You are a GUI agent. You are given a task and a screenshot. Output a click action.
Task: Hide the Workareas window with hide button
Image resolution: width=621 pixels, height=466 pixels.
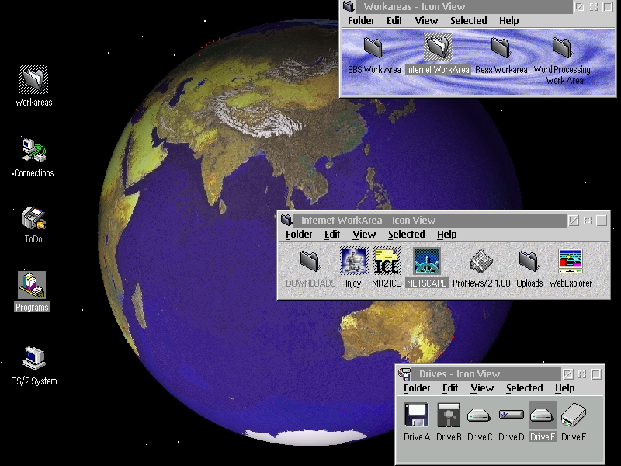[580, 7]
